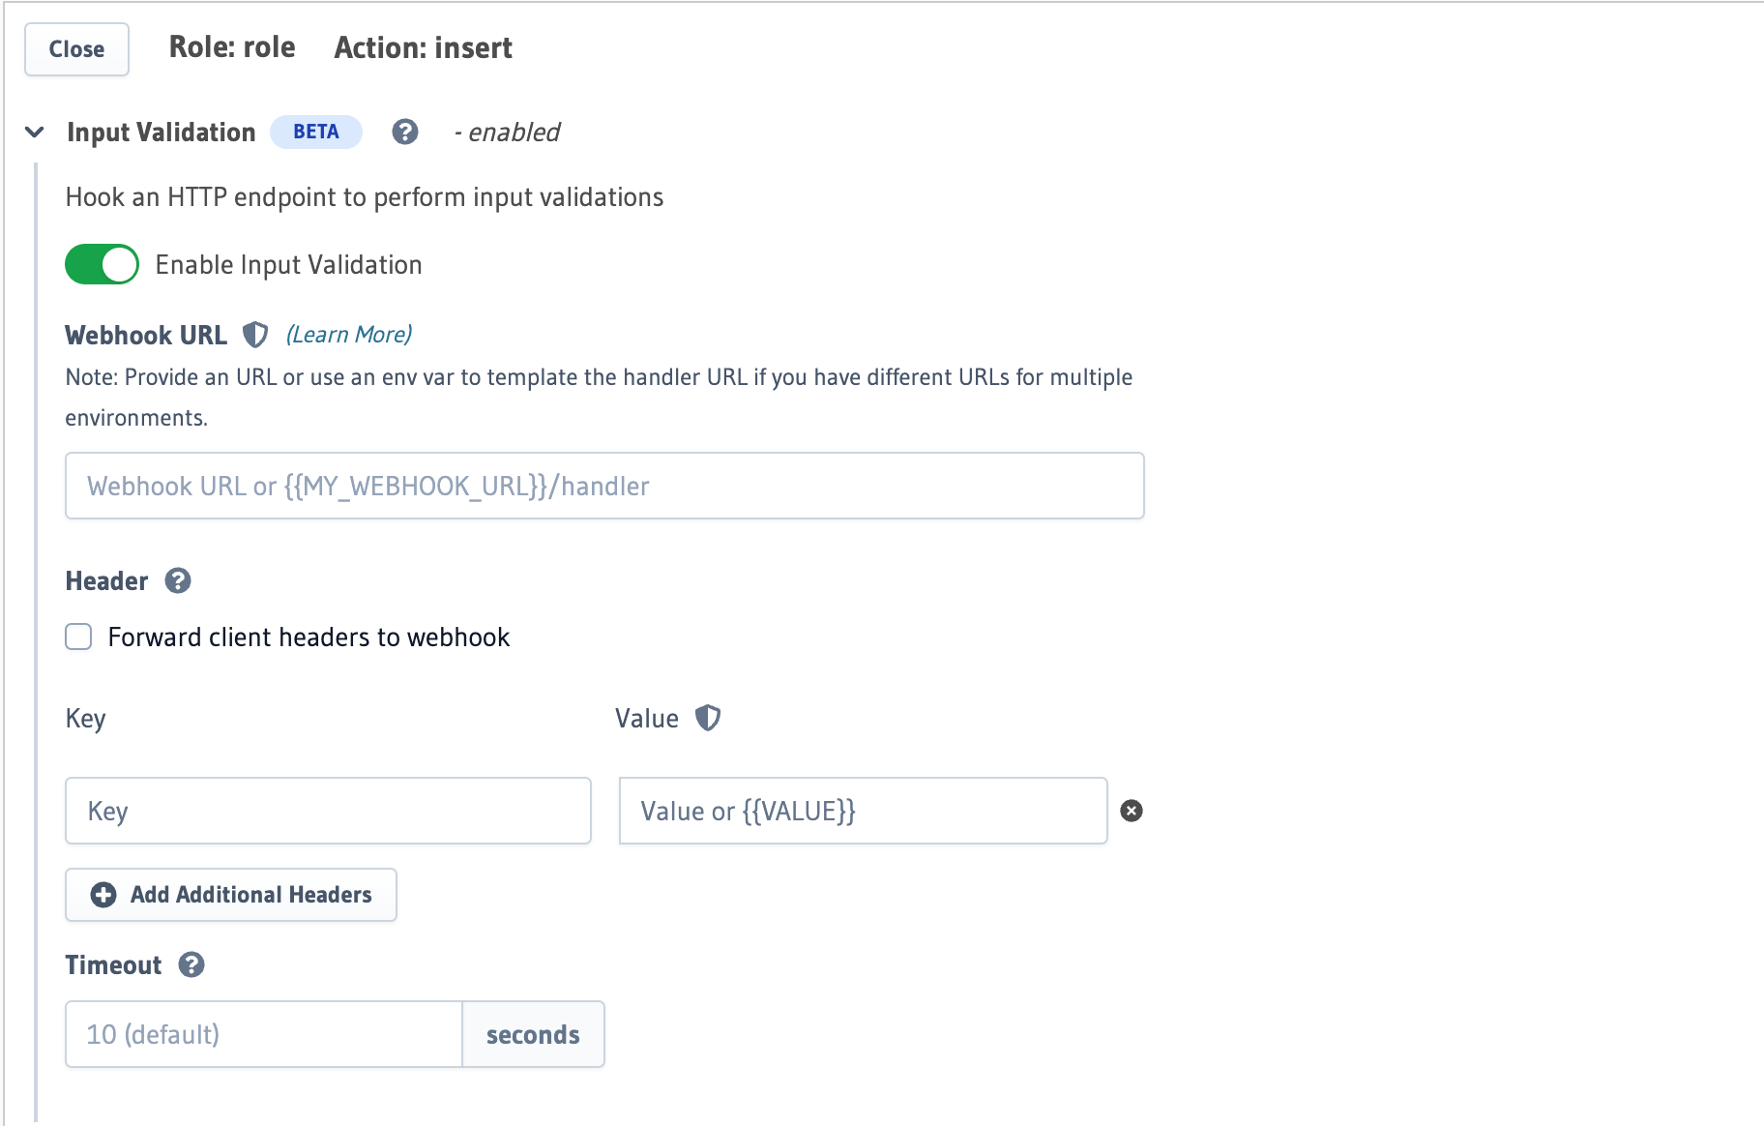Open the Learn More link
Viewport: 1764px width, 1126px height.
pos(348,334)
